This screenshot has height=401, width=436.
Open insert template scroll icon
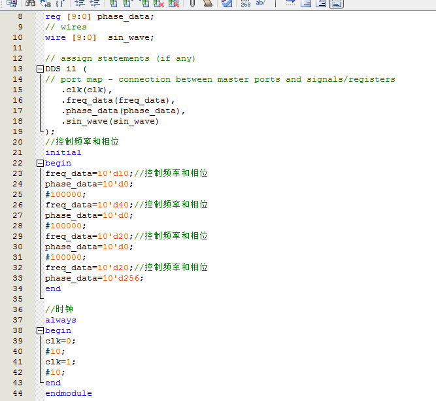tap(207, 3)
